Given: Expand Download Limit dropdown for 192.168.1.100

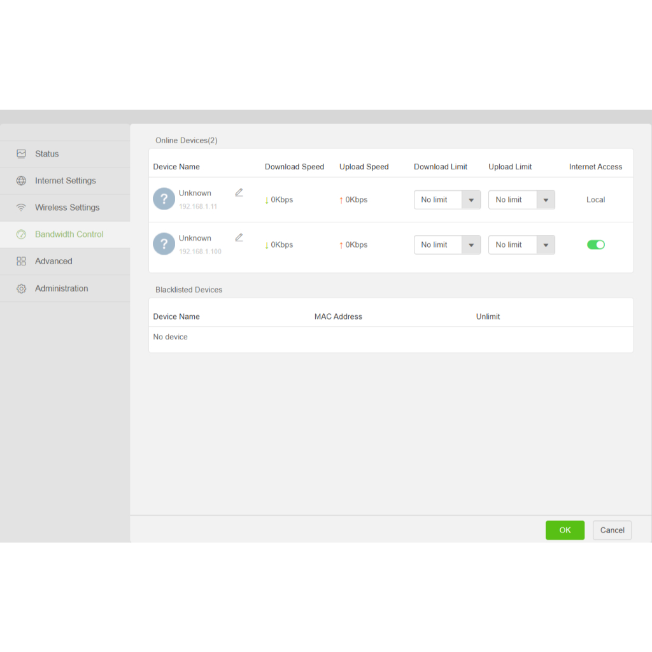Looking at the screenshot, I should point(447,244).
